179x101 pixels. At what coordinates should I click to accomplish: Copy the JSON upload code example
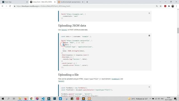coord(149,36)
